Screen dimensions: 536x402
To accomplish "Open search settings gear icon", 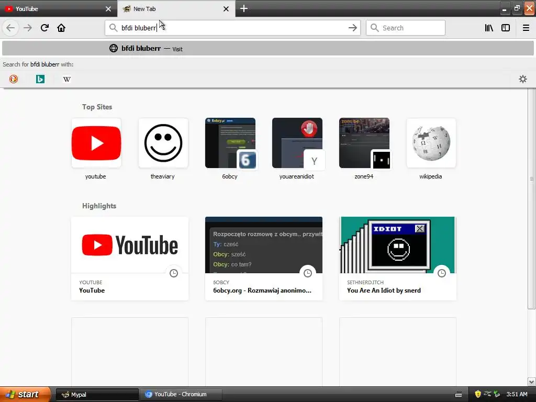I will (523, 79).
